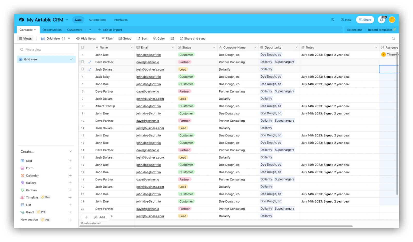Open Filter options
The image size is (413, 242).
tap(107, 38)
